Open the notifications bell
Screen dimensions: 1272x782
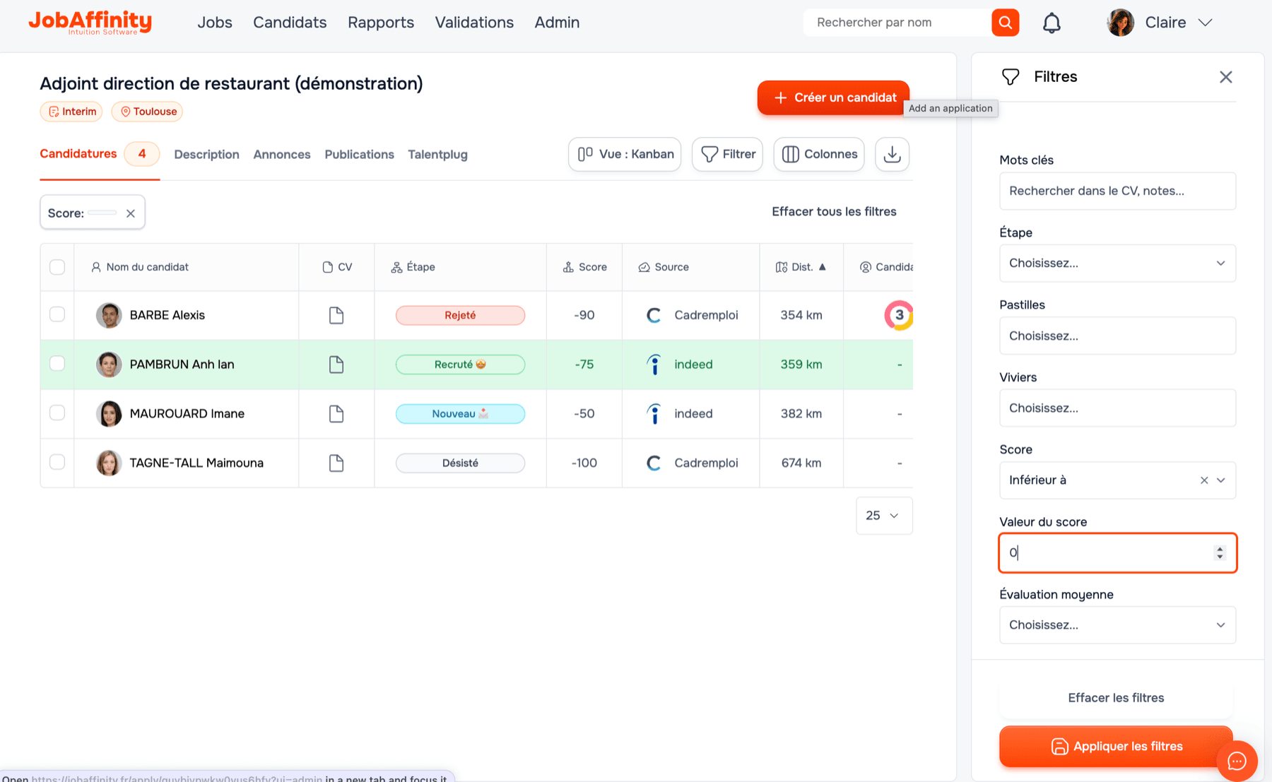(x=1052, y=23)
